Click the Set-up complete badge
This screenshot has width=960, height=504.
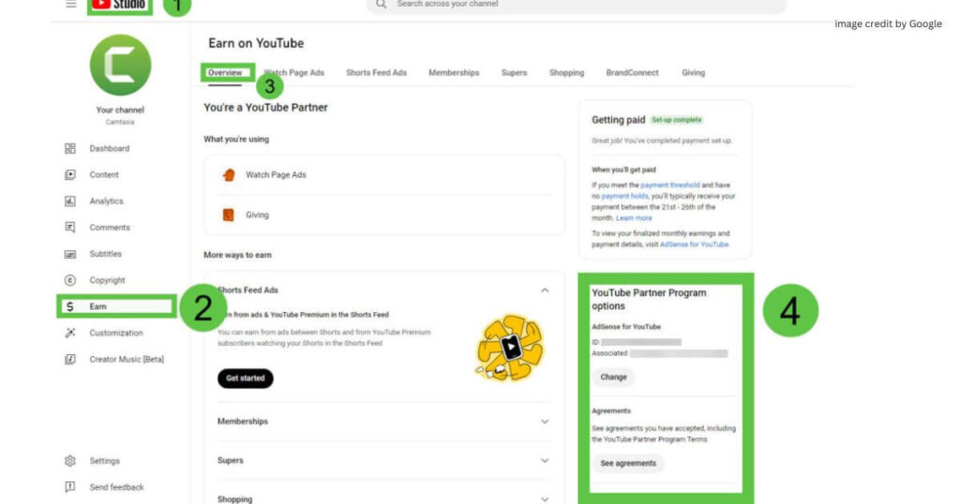click(677, 120)
